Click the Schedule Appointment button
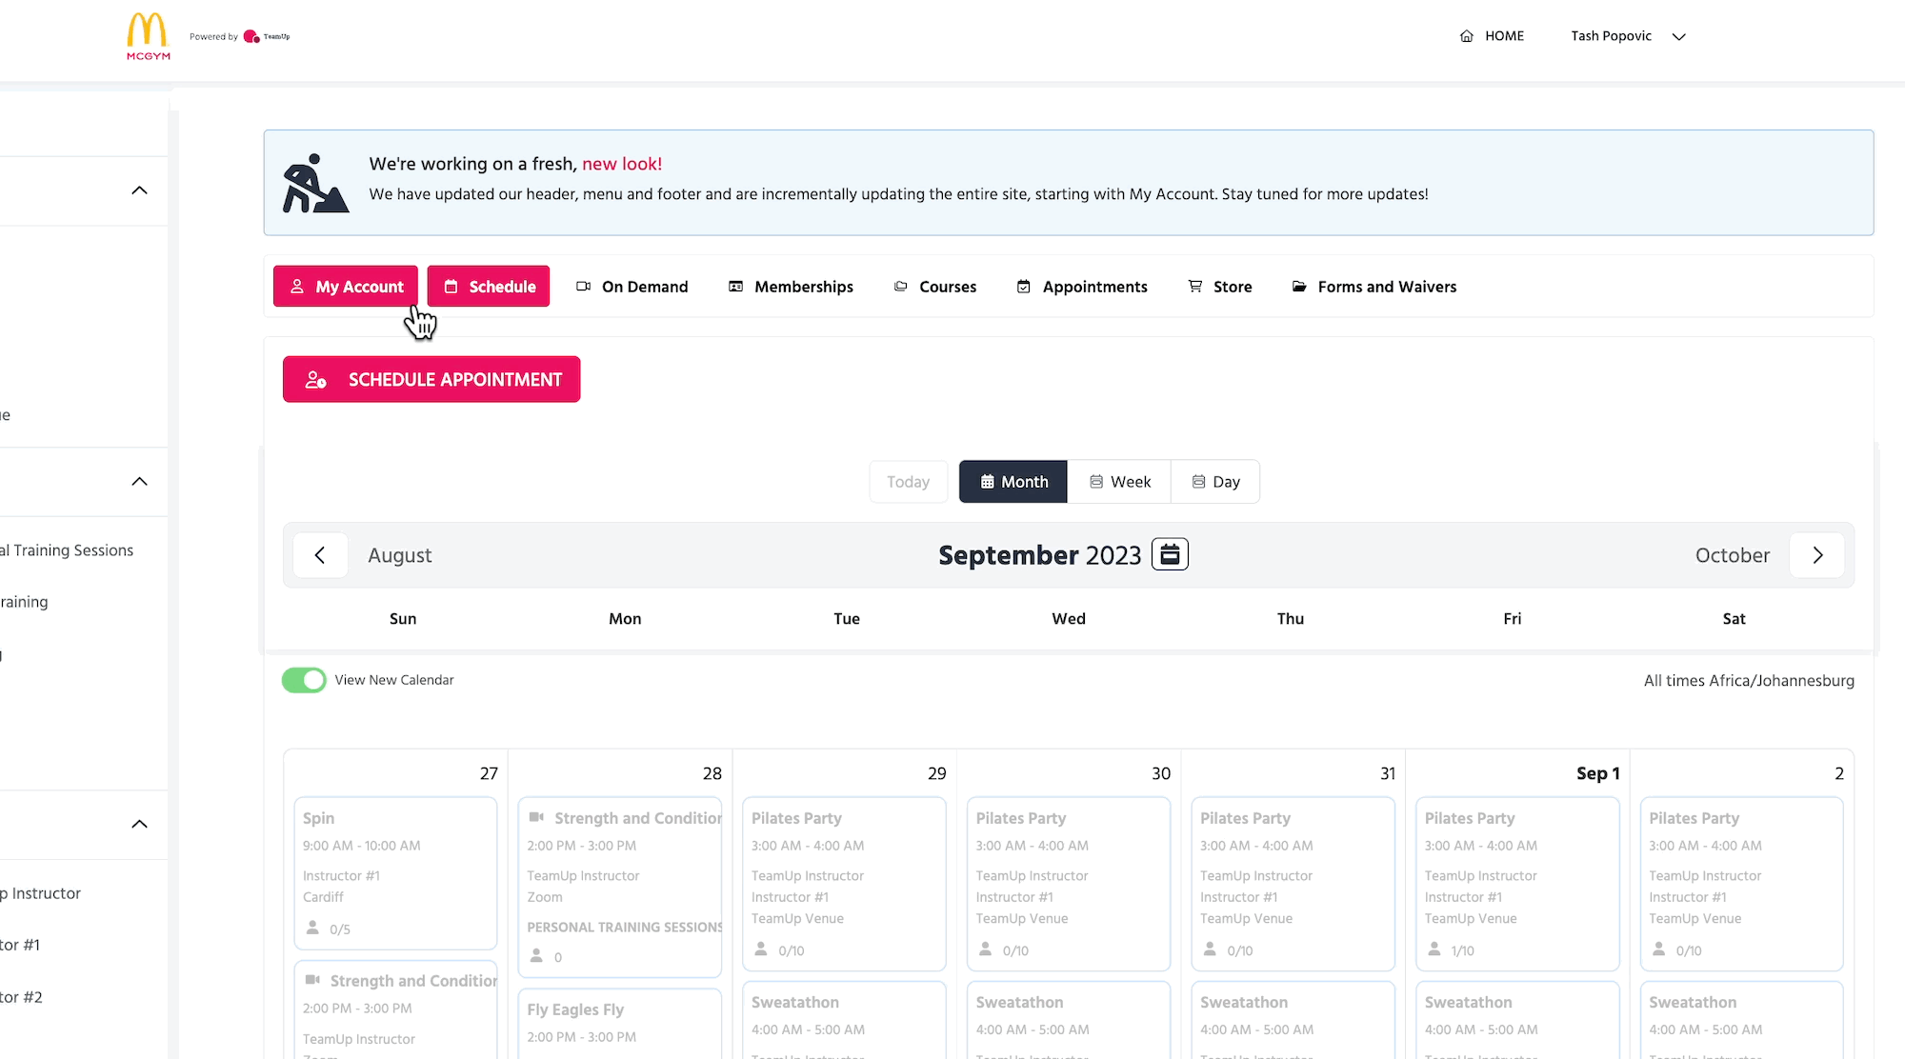1905x1059 pixels. tap(431, 379)
